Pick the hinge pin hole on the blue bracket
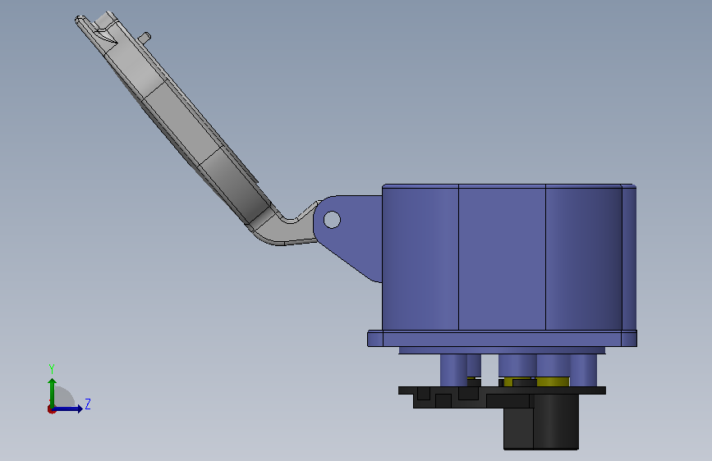Viewport: 712px width, 461px height. [x=332, y=220]
